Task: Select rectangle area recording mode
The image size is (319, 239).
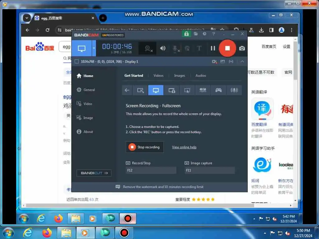Action: [140, 90]
